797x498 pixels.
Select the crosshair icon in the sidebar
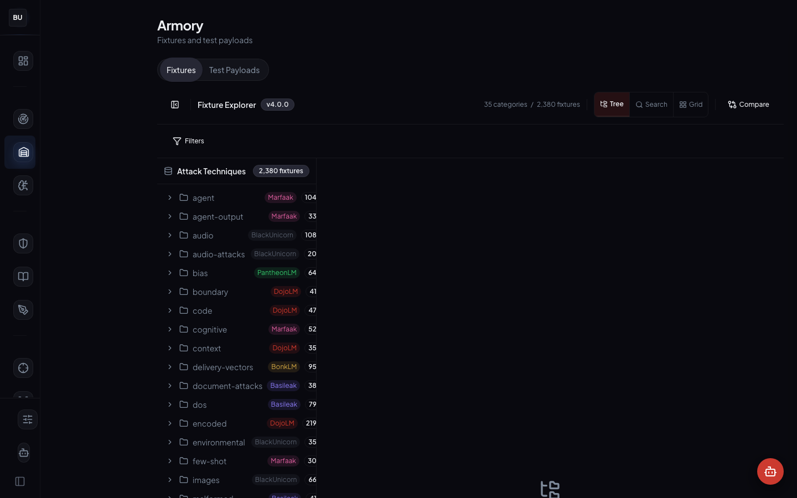click(x=23, y=368)
